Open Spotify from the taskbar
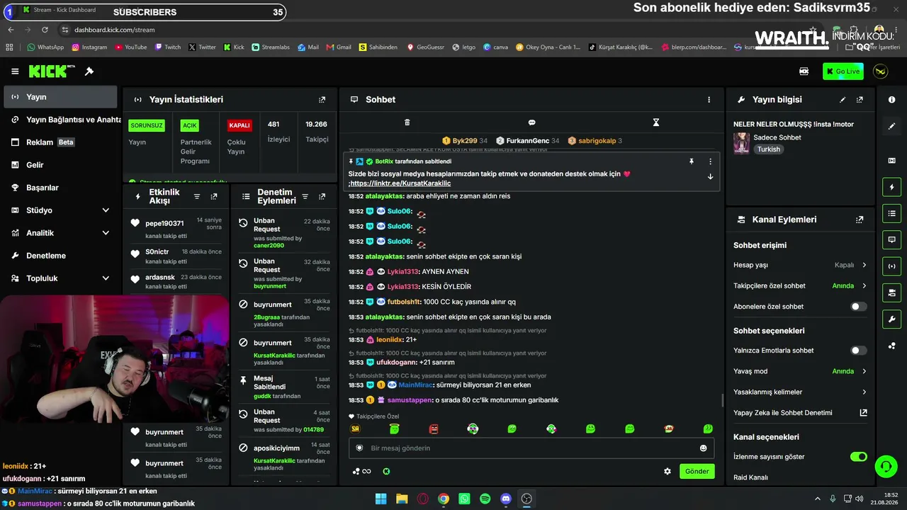Screen dimensions: 907x510 (x=485, y=499)
